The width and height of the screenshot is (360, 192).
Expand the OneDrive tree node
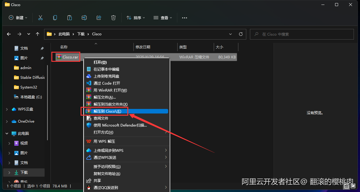(7, 121)
